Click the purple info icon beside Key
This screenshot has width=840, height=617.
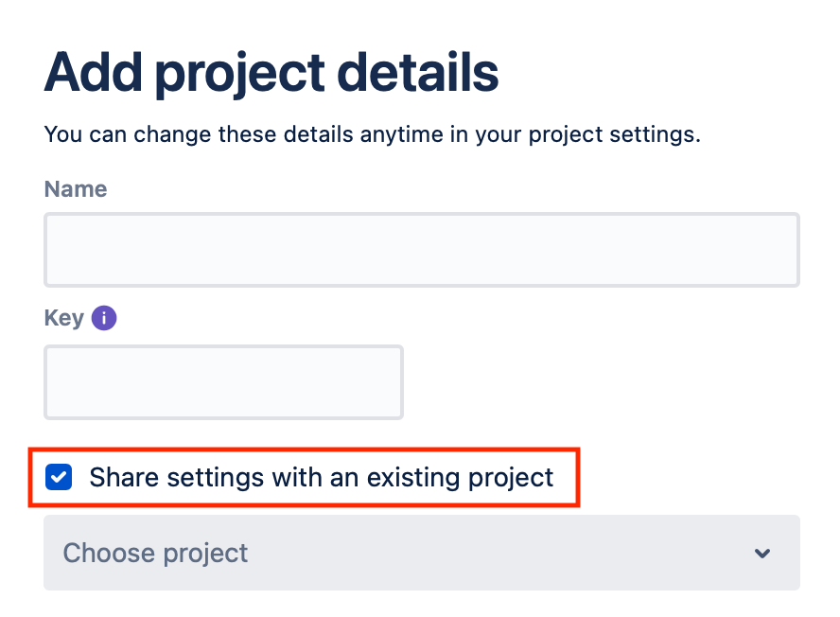(104, 318)
